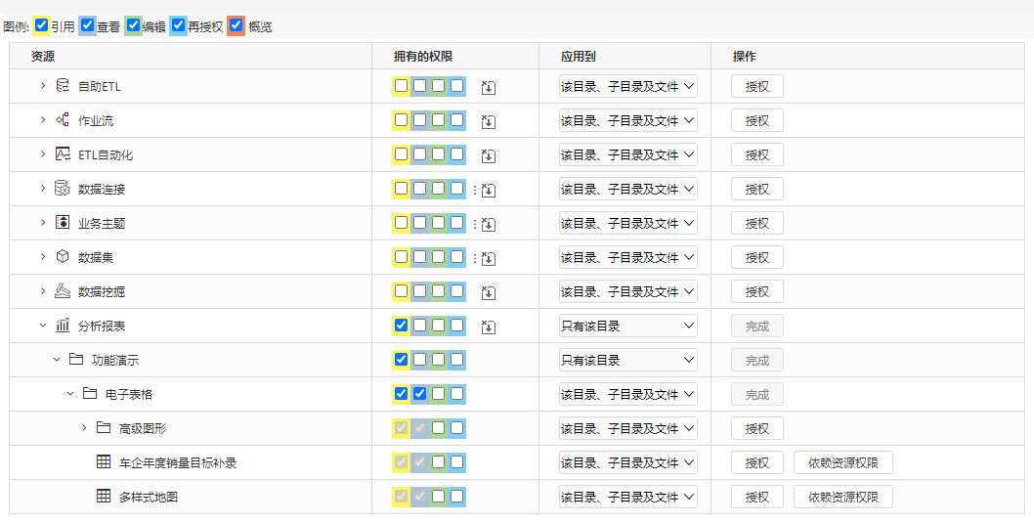Toggle the 概览 legend checkbox
1034x523 pixels.
(236, 25)
